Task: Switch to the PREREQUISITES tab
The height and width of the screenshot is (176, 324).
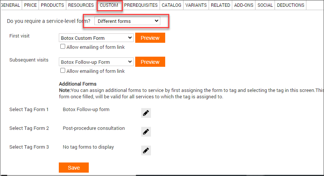Action: [x=141, y=5]
